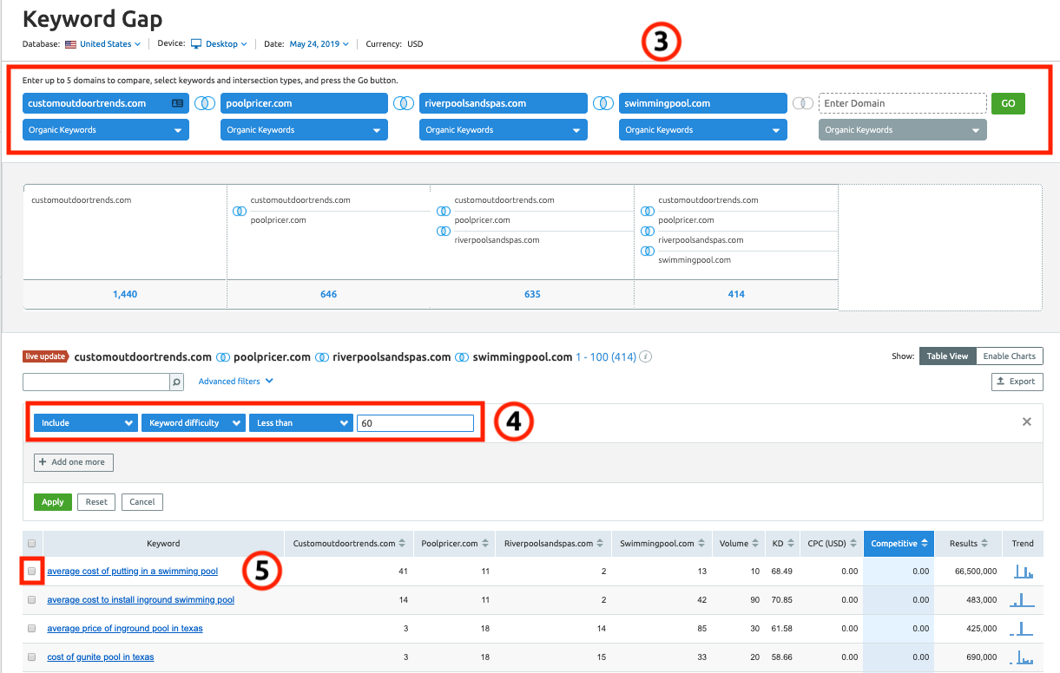Tick the select-all checkbox in table header
The image size is (1060, 673).
click(32, 544)
